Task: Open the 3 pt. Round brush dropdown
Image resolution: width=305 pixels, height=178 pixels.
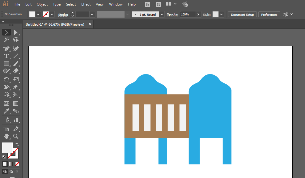Action: tap(162, 15)
